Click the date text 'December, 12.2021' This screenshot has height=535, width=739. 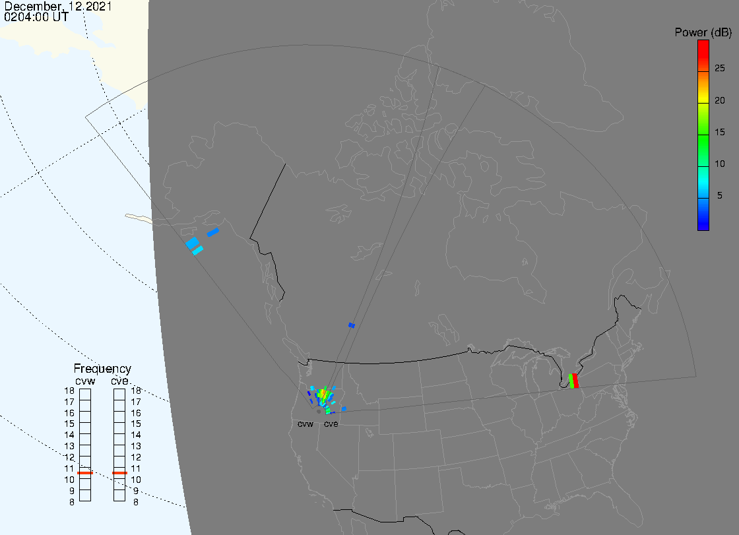click(58, 6)
